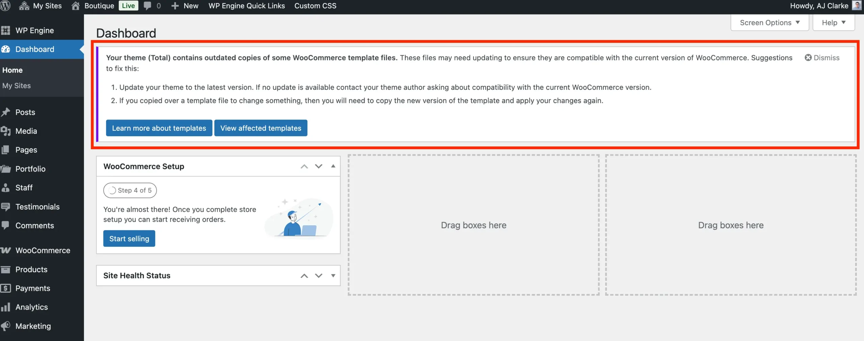Click the Payments dollar icon
This screenshot has height=341, width=864.
5,288
